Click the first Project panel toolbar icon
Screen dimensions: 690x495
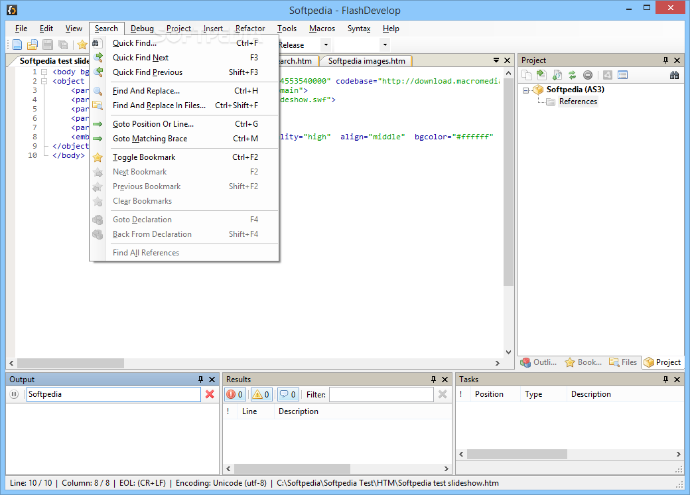pyautogui.click(x=526, y=75)
